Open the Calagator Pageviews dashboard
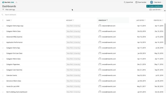The width and height of the screenshot is (166, 93). (13, 64)
